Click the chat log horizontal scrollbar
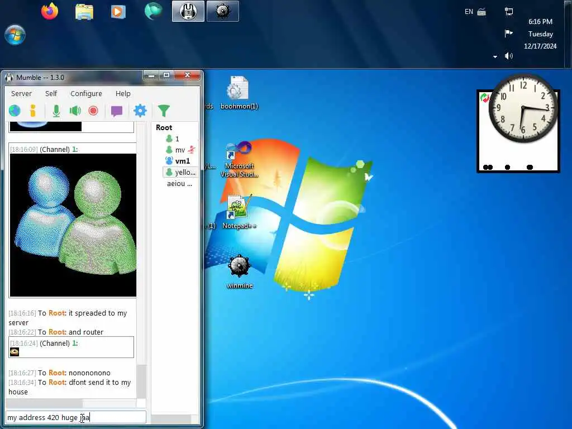Viewport: 572px width, 429px height. click(44, 403)
